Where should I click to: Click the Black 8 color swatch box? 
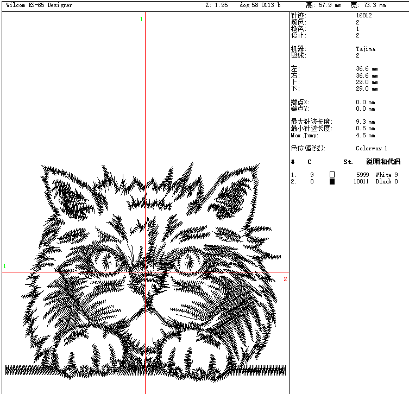tap(332, 181)
